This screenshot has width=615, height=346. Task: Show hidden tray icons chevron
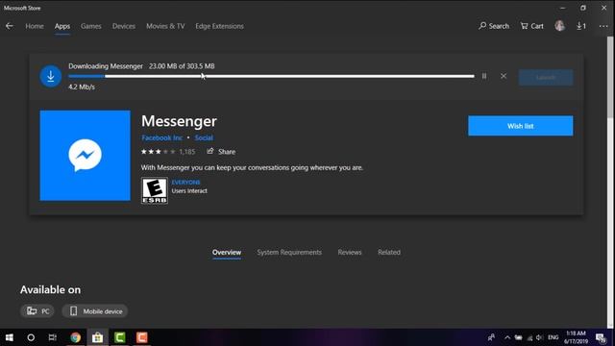[x=507, y=337]
